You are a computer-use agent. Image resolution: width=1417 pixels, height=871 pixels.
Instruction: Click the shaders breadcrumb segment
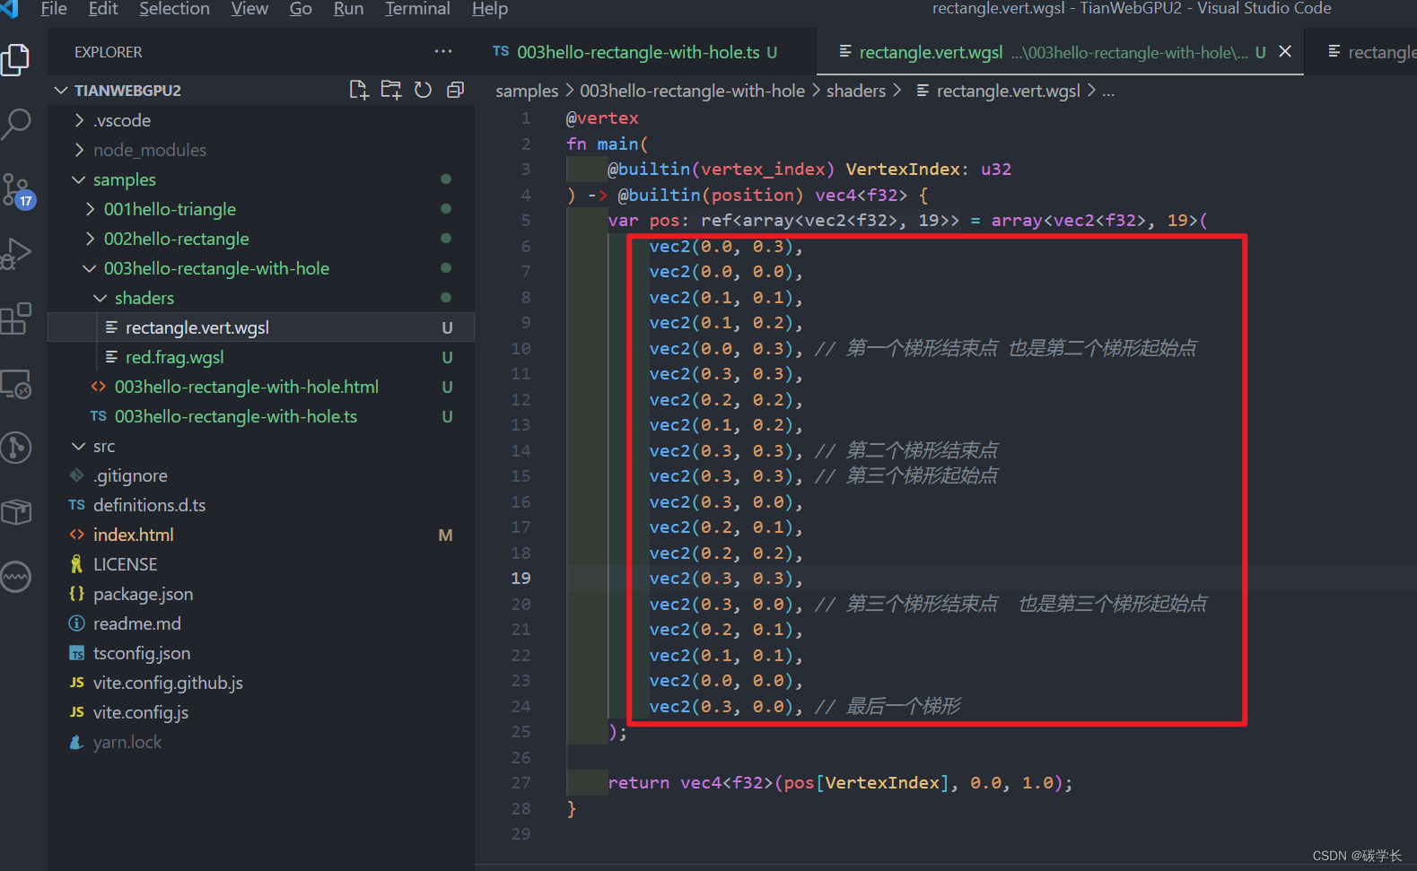pos(855,91)
